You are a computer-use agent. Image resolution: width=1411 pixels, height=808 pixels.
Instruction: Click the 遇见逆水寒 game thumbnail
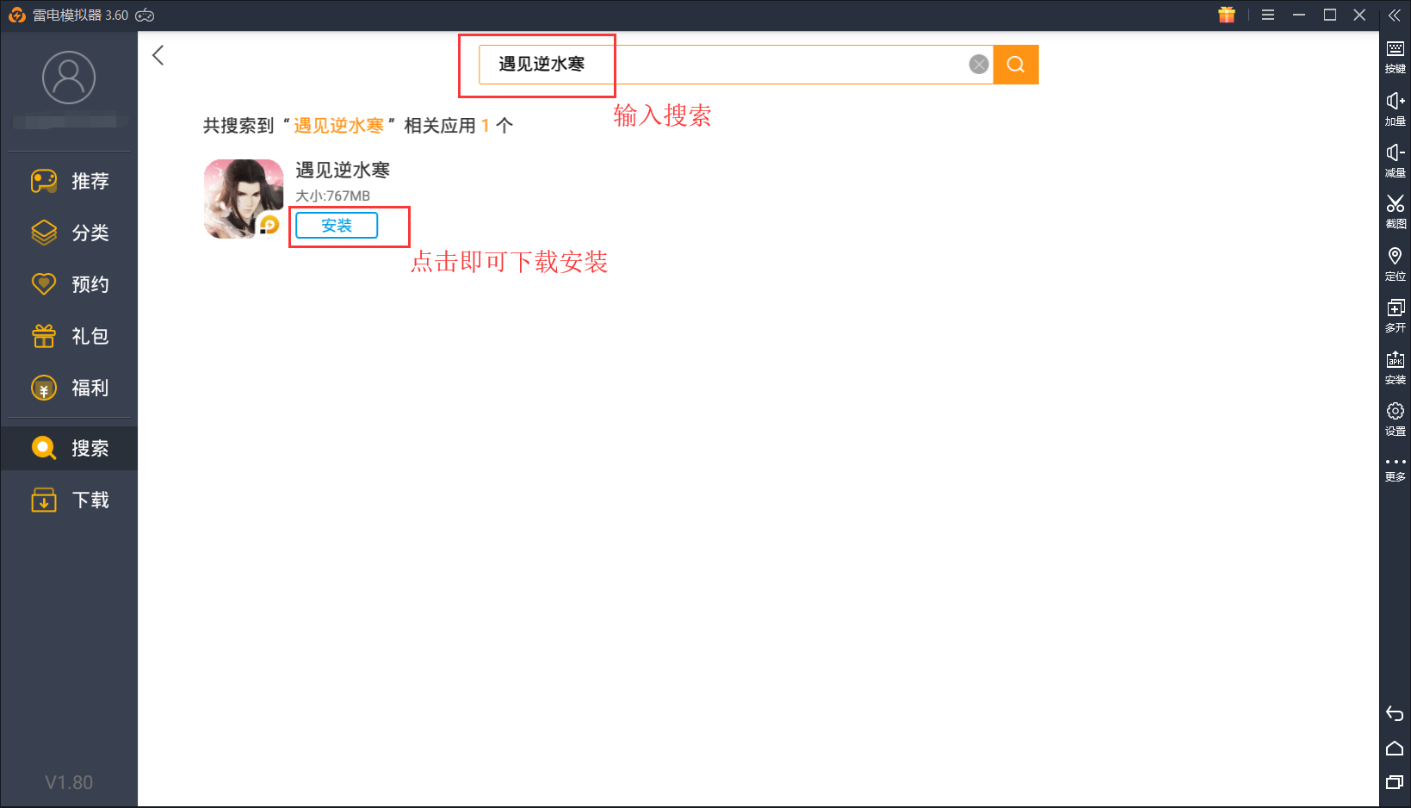244,199
